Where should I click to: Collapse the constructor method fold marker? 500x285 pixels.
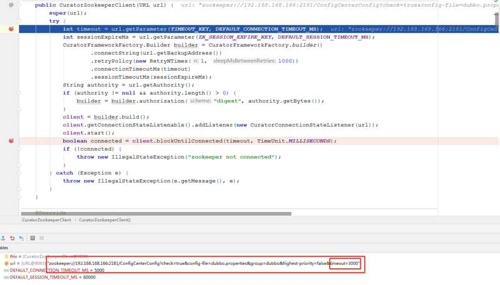[x=19, y=5]
